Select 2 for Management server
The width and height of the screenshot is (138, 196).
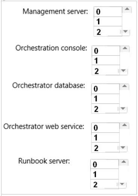pos(108,31)
